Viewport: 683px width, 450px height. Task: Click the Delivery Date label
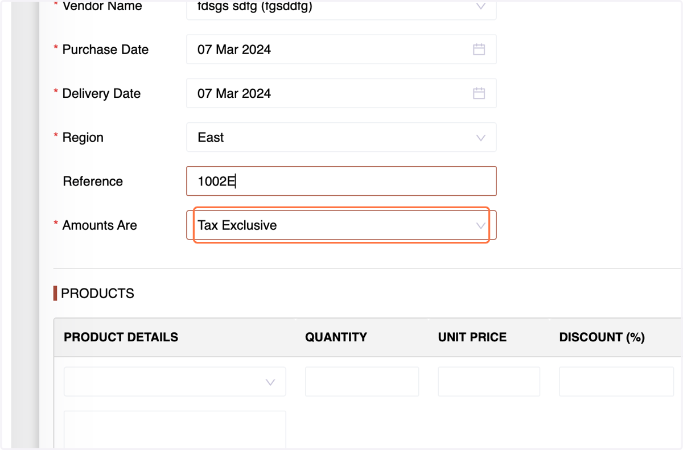(x=101, y=93)
